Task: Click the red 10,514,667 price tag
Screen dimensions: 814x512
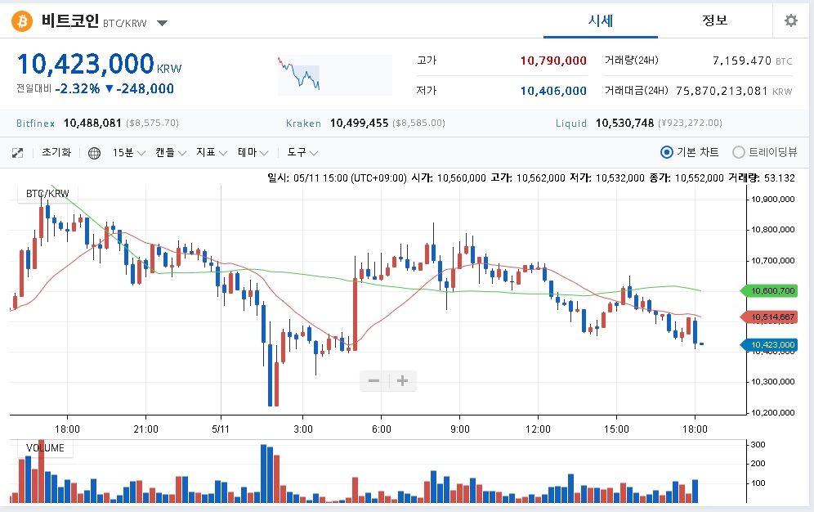Action: pyautogui.click(x=769, y=317)
